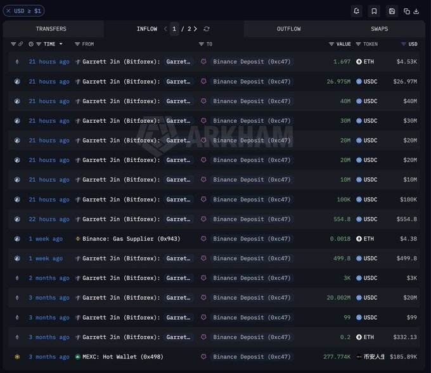Select the INFLOW tab
Viewport: 431px width, 373px height.
147,29
